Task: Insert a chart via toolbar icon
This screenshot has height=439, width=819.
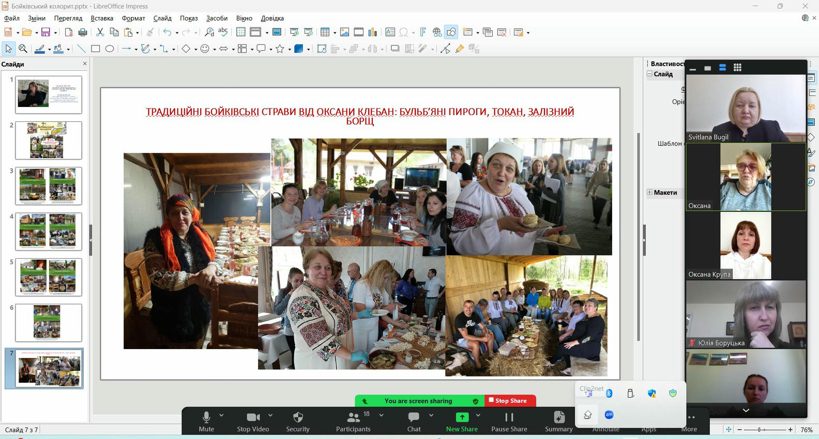Action: (372, 32)
